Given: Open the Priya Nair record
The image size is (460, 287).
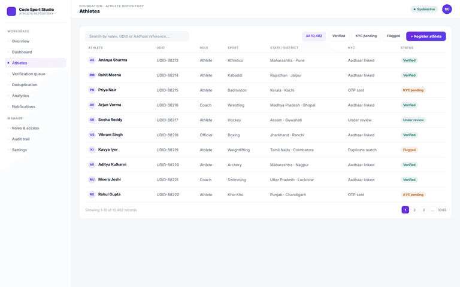Looking at the screenshot, I should coord(265,90).
